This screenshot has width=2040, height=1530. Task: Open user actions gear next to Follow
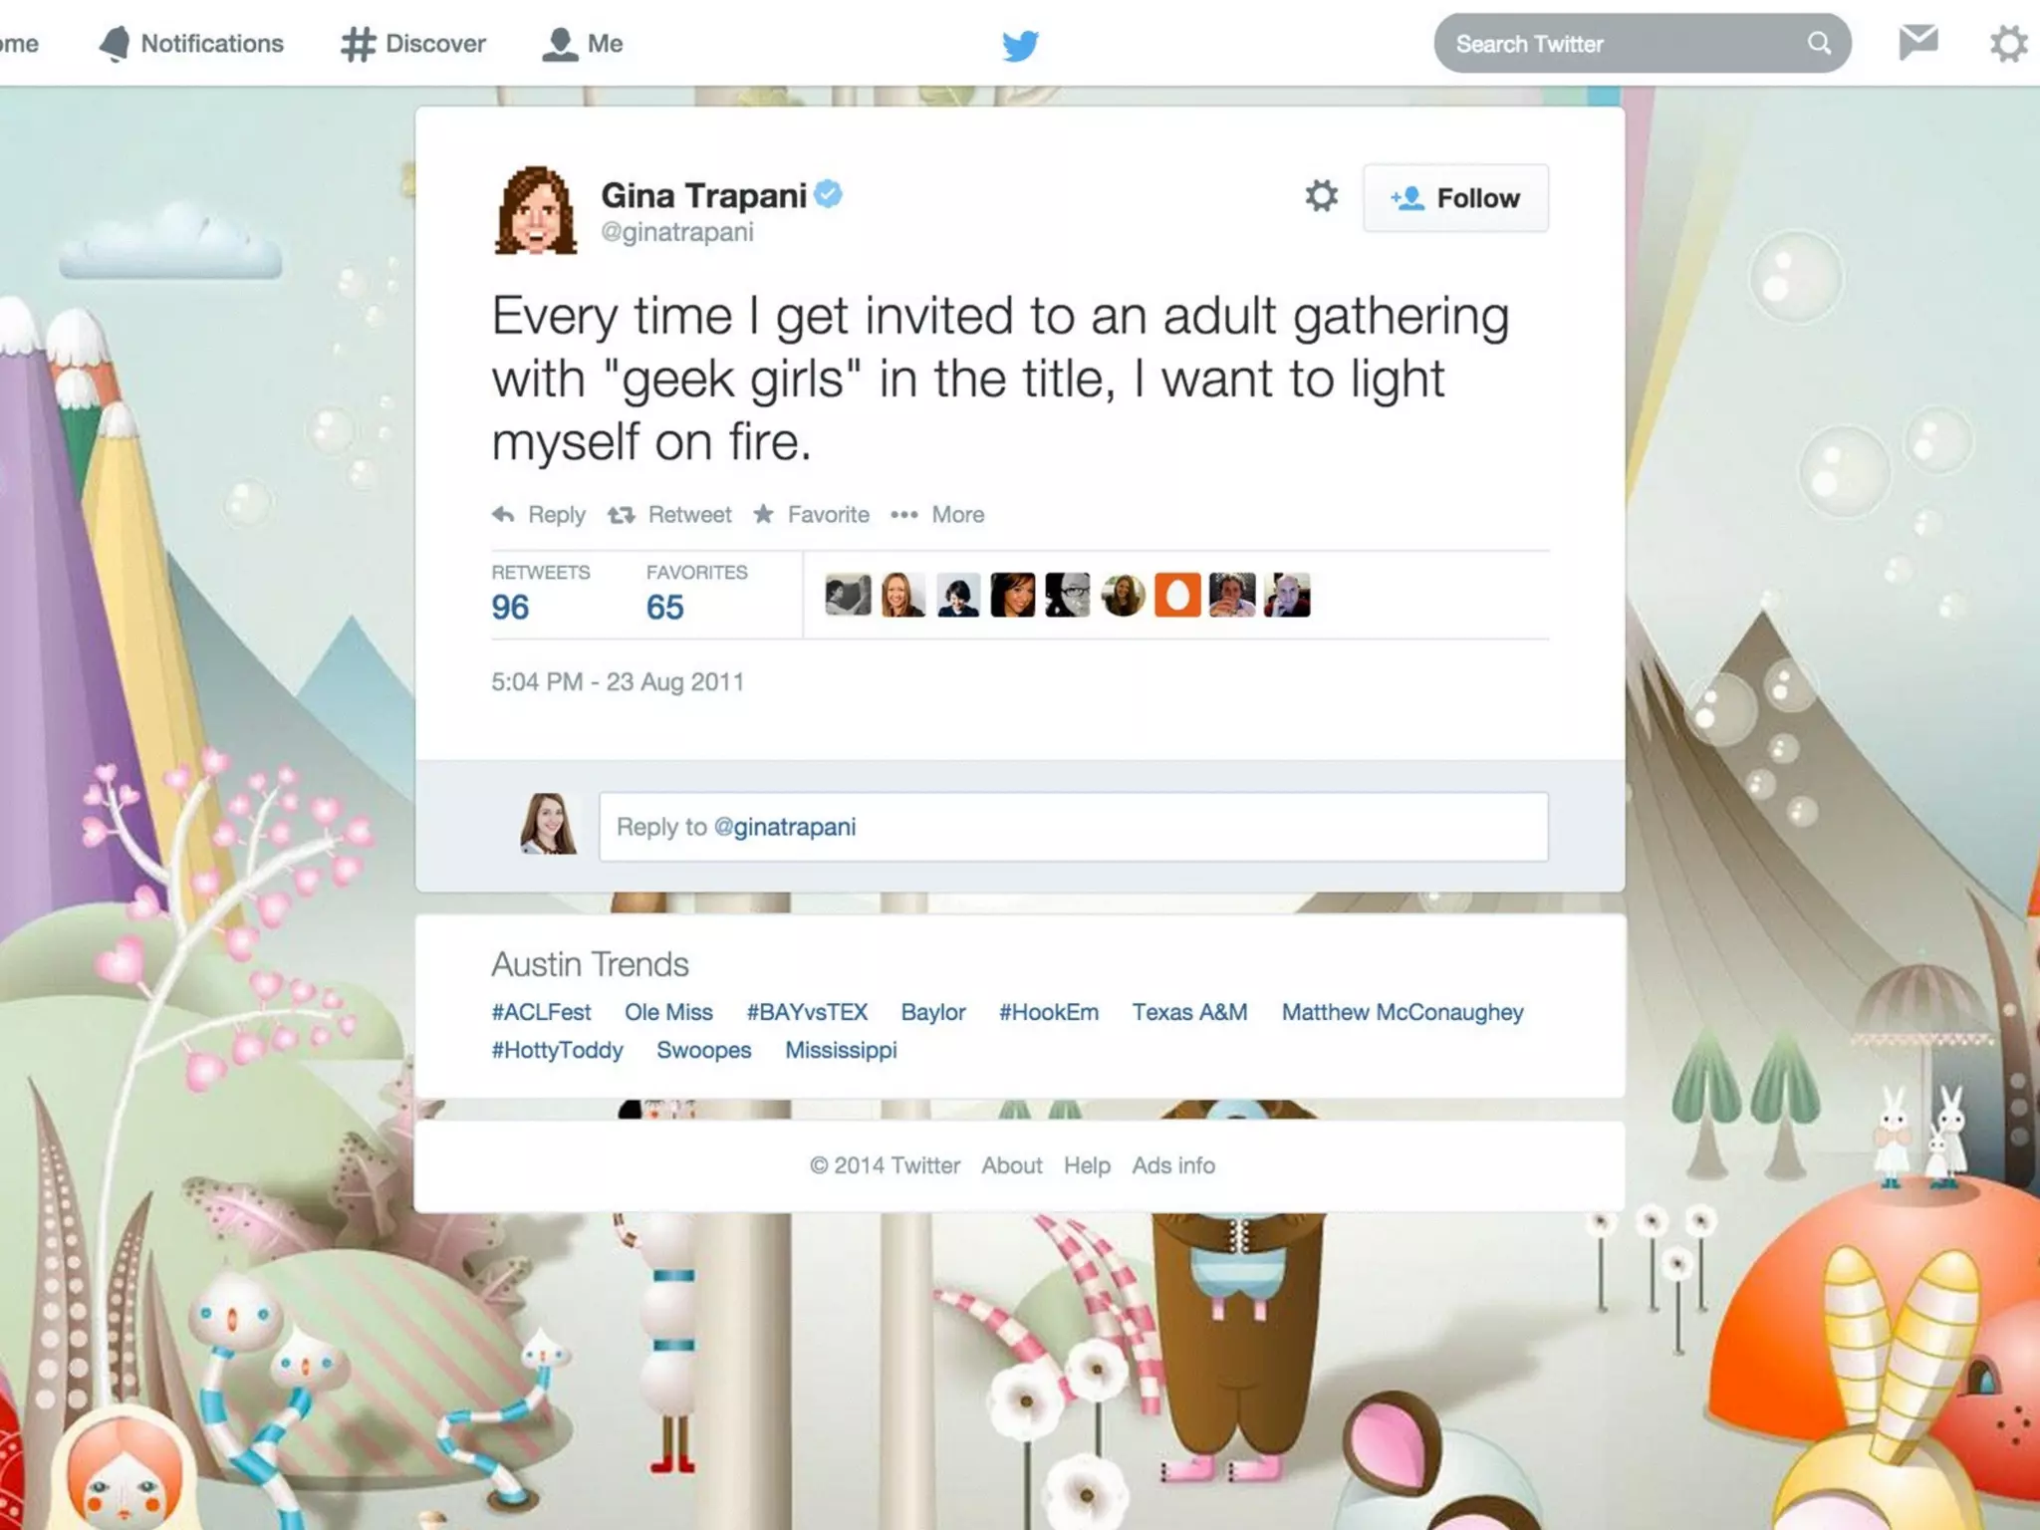1321,196
